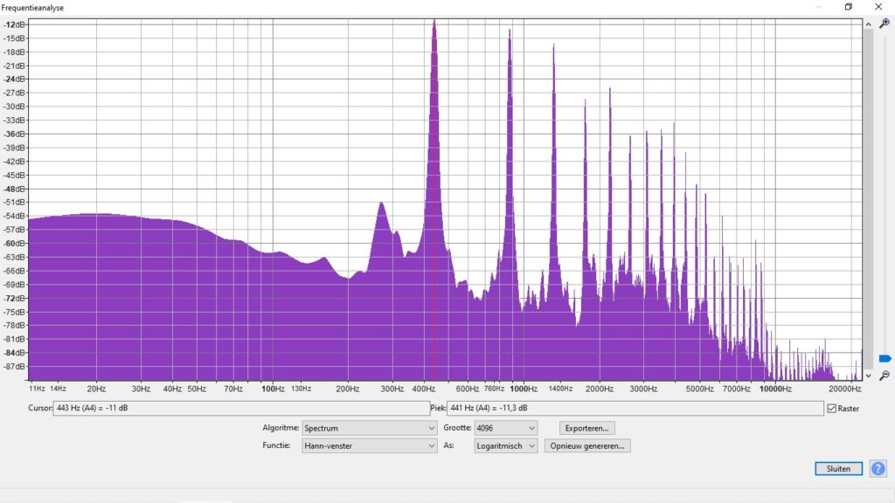Click the vertical scrollbar track beside the graph

point(868,201)
